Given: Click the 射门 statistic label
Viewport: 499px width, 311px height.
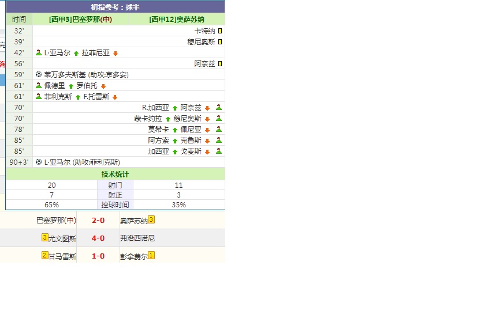Looking at the screenshot, I should (x=115, y=185).
